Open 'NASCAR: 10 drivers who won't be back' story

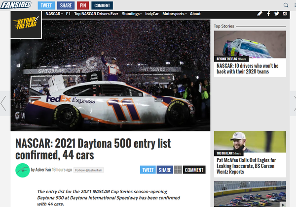click(x=248, y=69)
